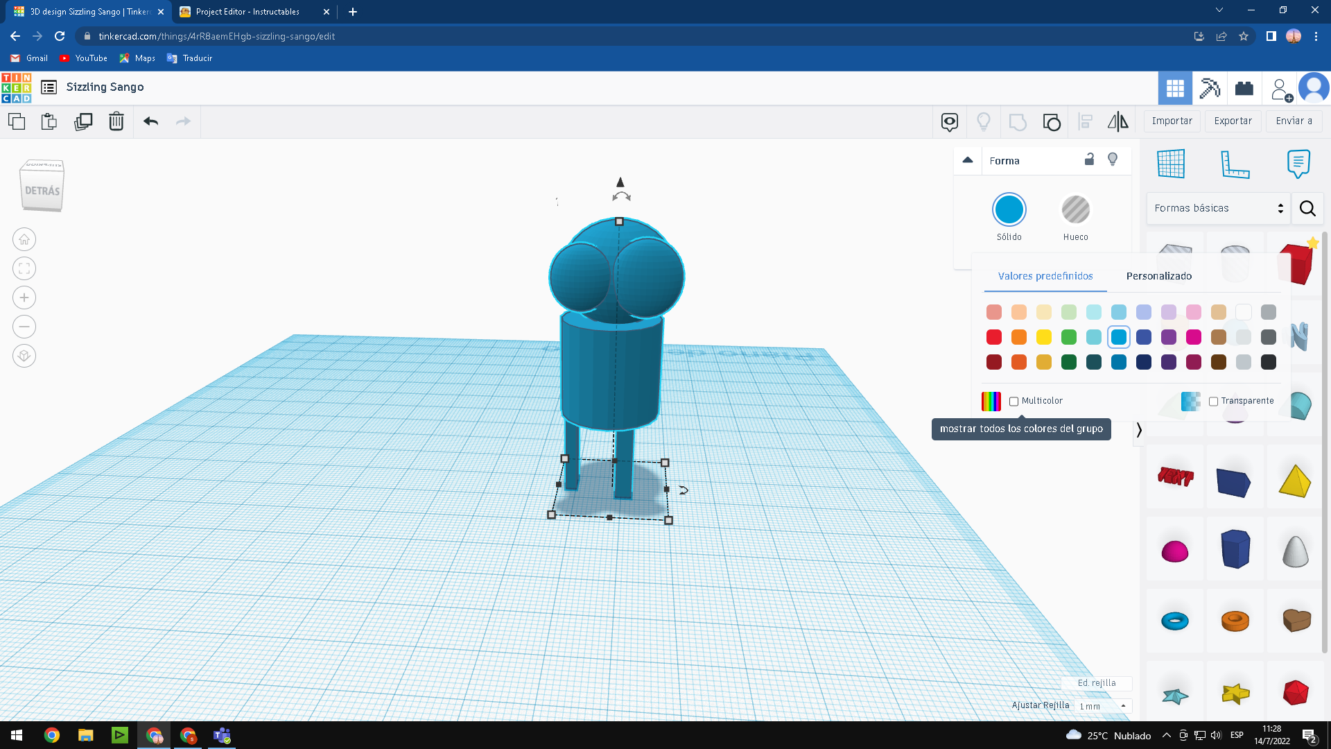Pick the dark green color swatch
Image resolution: width=1331 pixels, height=749 pixels.
click(1069, 362)
